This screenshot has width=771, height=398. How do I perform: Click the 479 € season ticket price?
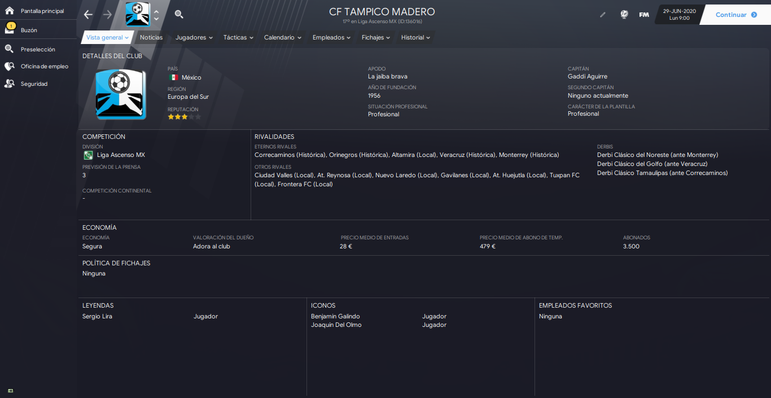click(488, 246)
